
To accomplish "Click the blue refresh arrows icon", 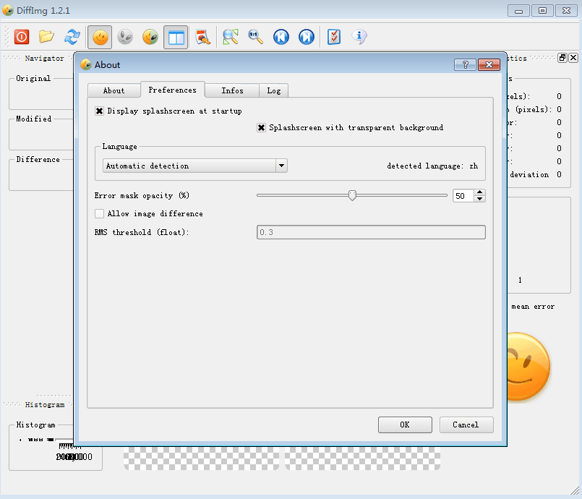I will 72,37.
